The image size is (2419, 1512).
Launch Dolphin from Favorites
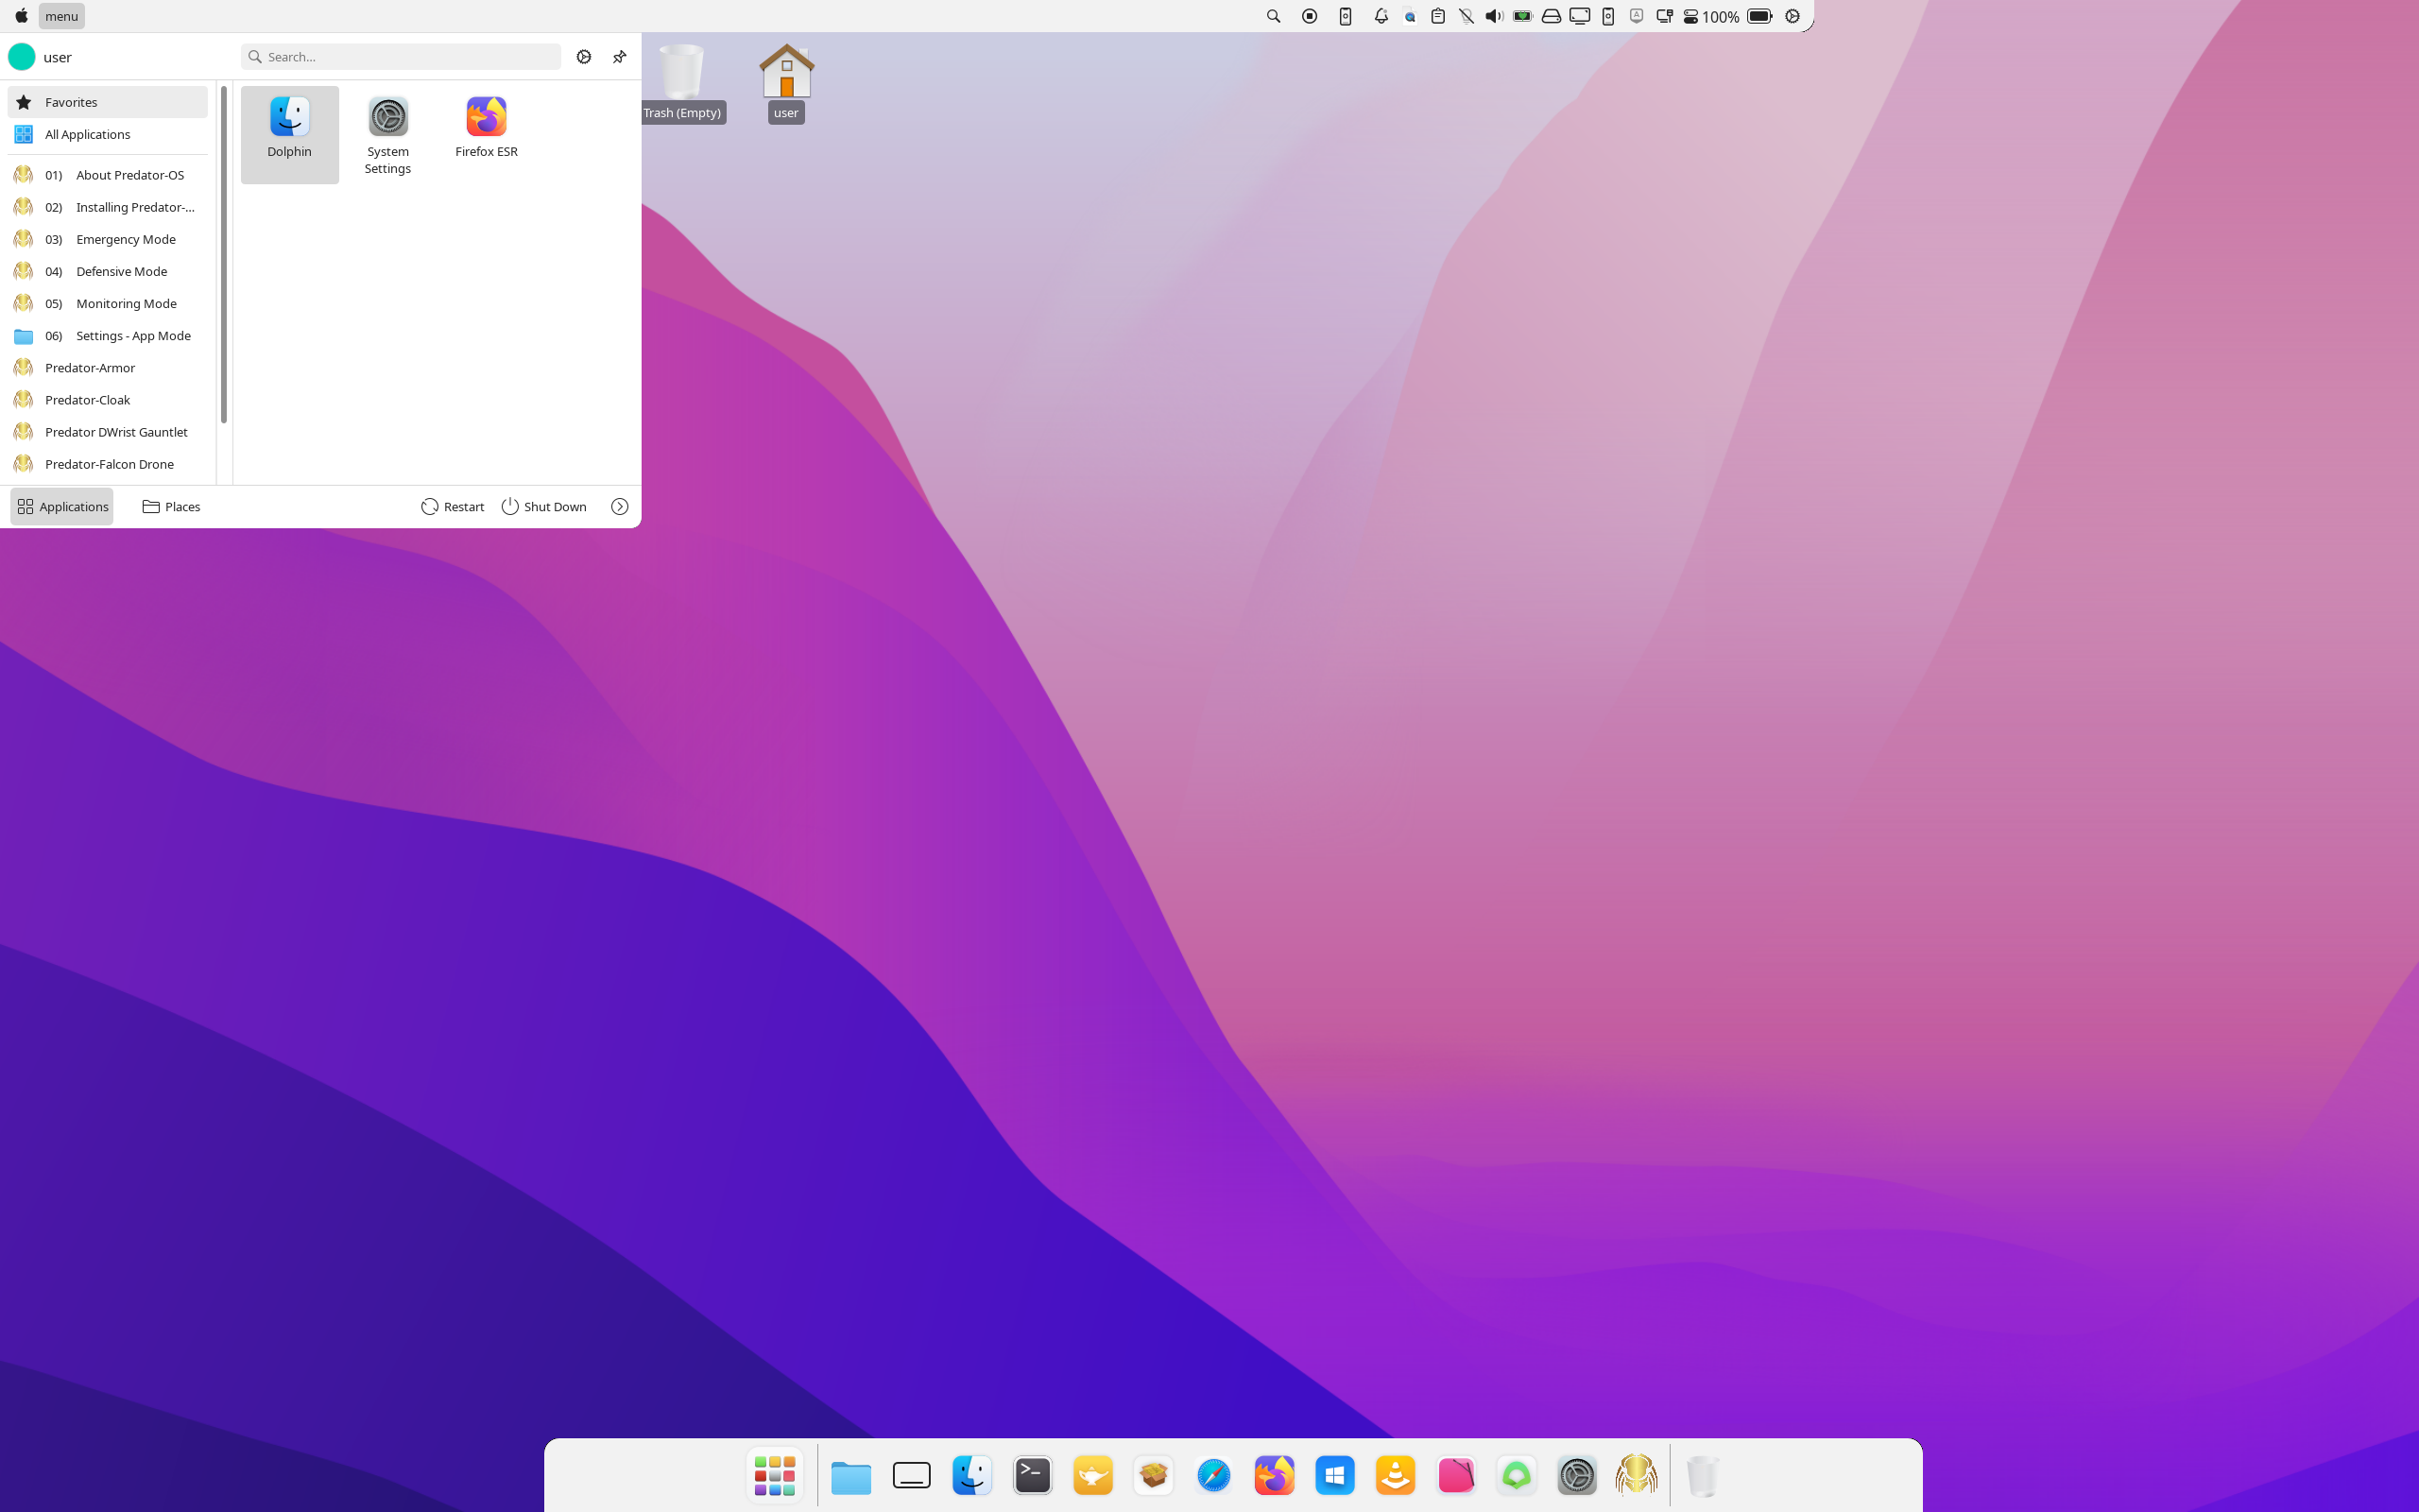coord(289,134)
